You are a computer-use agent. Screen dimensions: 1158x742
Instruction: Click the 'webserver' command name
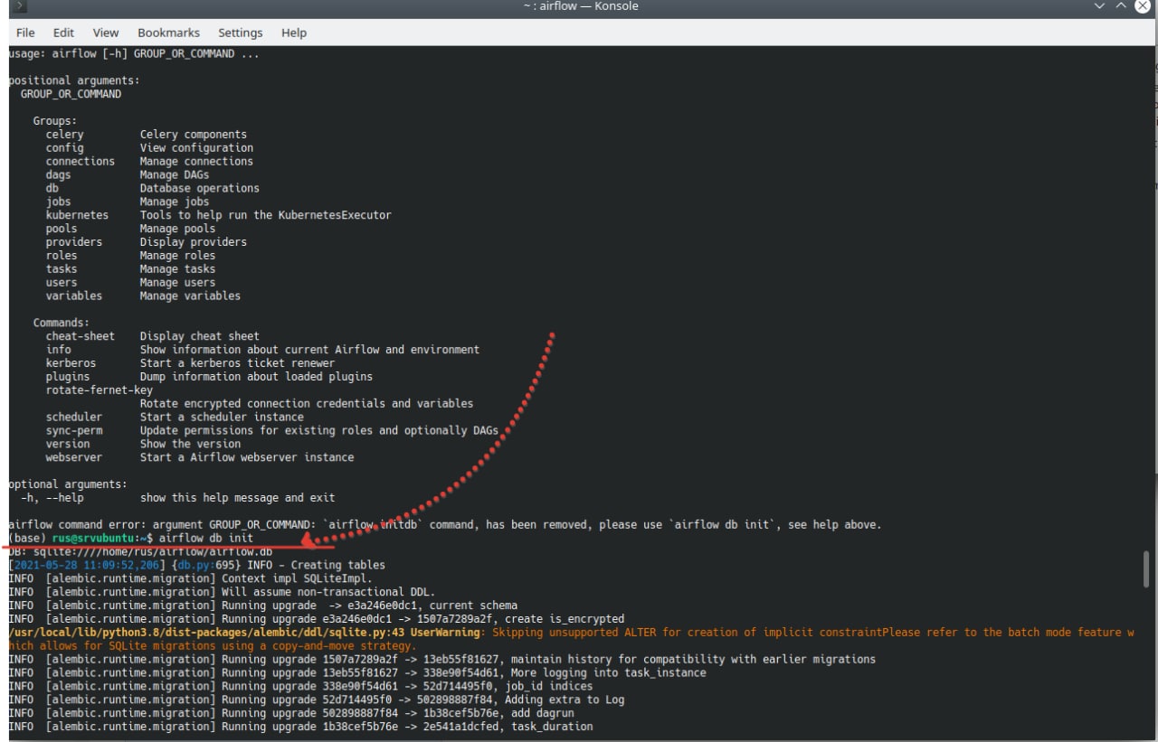coord(74,457)
